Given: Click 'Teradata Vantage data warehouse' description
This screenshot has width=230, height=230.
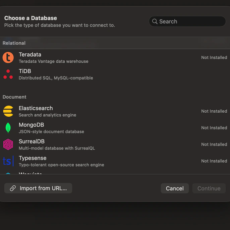Looking at the screenshot, I should pos(54,61).
